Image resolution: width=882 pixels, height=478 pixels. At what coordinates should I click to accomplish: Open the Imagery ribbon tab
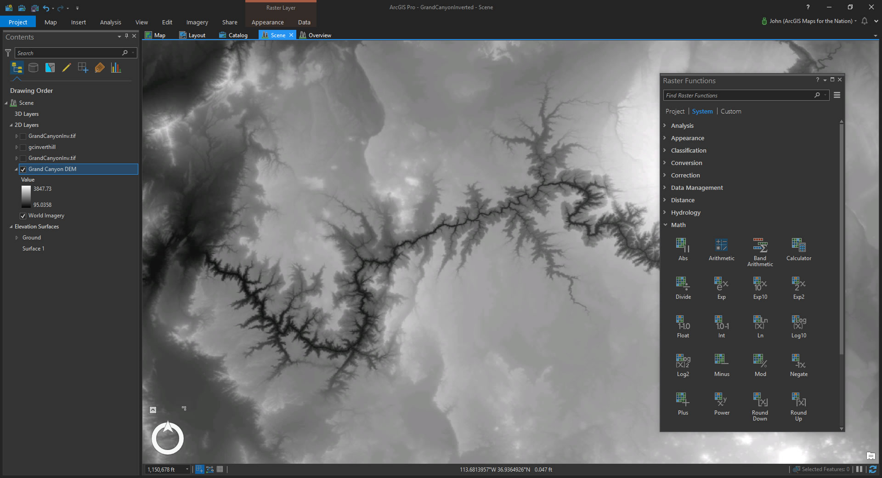coord(197,22)
